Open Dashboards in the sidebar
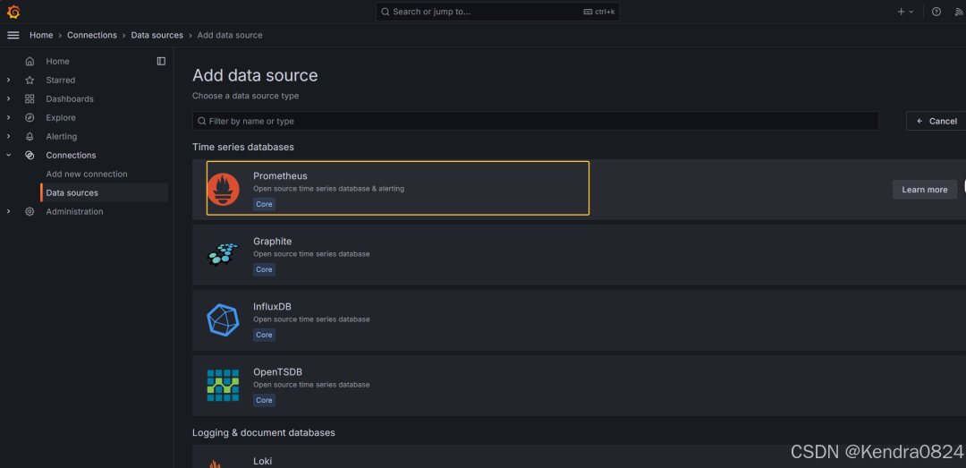 tap(70, 98)
